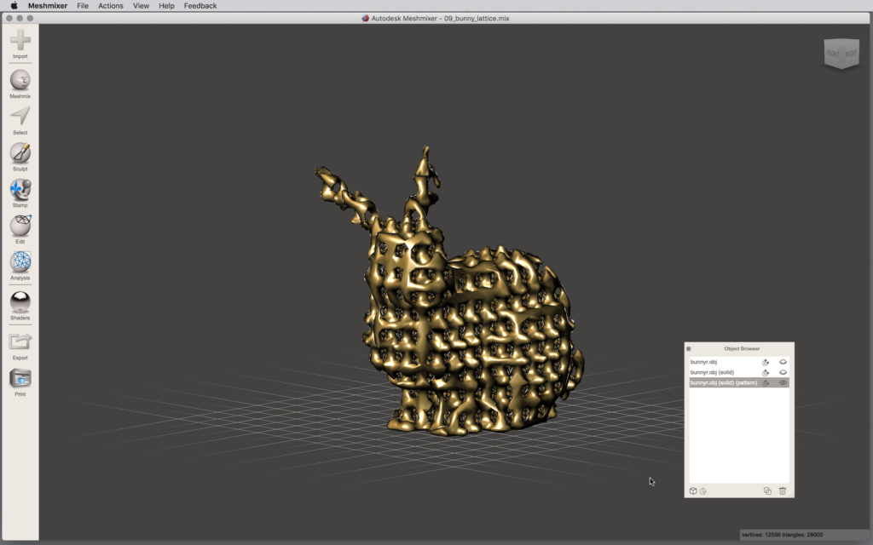Open the Edit tool panel
873x545 pixels.
pos(20,226)
